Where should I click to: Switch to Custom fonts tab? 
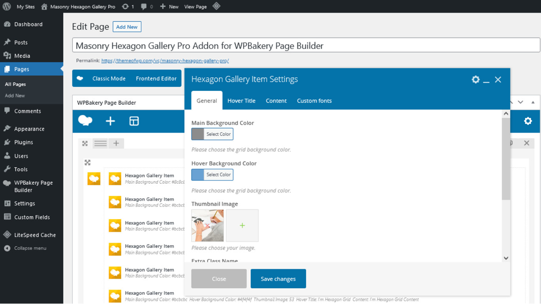tap(314, 100)
